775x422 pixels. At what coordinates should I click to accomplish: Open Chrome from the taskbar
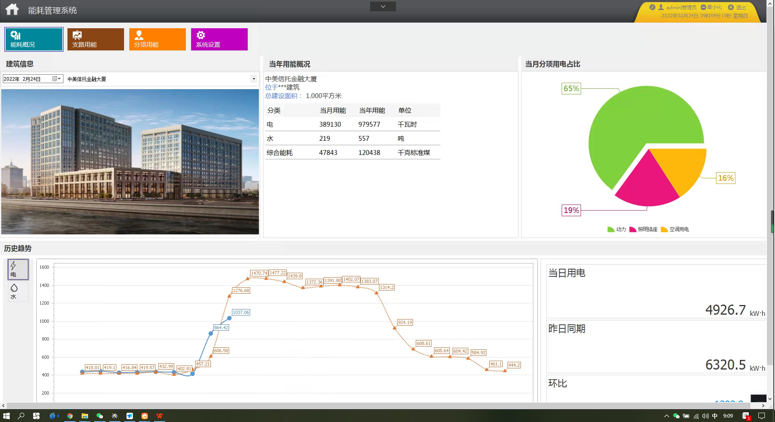click(x=70, y=416)
